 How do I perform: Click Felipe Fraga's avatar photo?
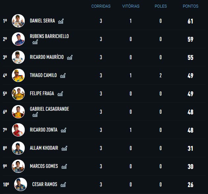(x=18, y=94)
